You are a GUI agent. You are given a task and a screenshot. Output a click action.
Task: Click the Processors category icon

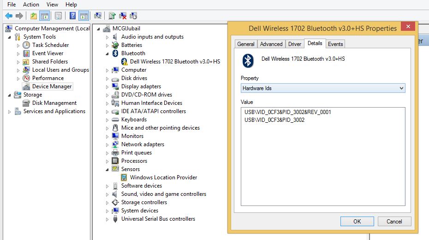click(115, 160)
